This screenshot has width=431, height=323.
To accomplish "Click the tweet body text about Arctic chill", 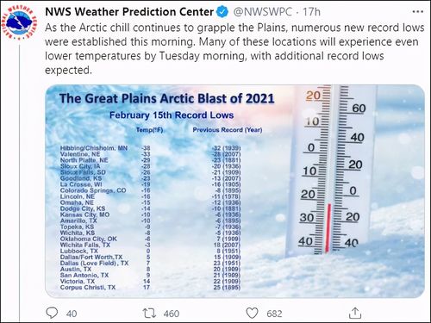I will pyautogui.click(x=234, y=49).
